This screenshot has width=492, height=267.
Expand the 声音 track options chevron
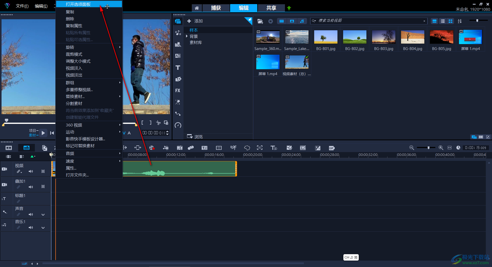[43, 215]
